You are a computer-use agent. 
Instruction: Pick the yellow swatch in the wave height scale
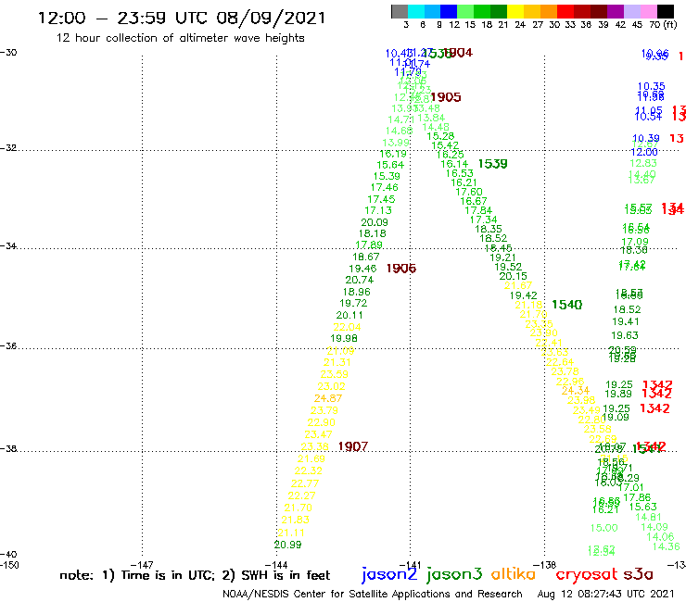coord(515,11)
